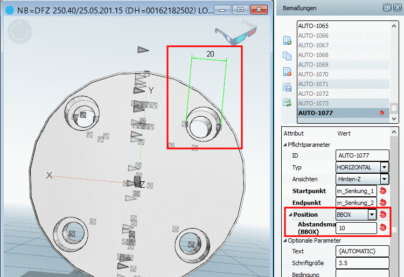The height and width of the screenshot is (277, 404).
Task: Click the Wert column header
Action: pos(344,133)
